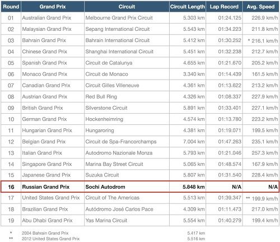Select the United States Grand Prix cell in round 17
Image resolution: width=280 pixels, height=242 pixels.
(53, 198)
